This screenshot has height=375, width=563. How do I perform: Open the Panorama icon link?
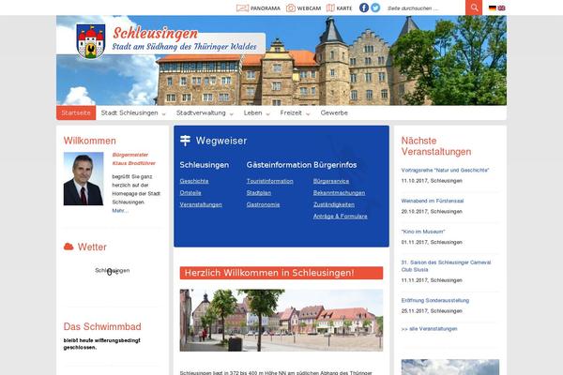tap(242, 7)
